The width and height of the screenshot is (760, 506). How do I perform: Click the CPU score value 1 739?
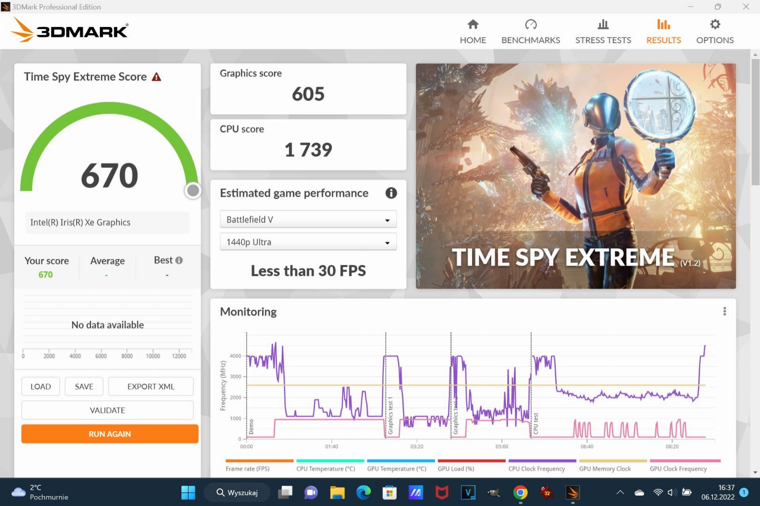(x=308, y=150)
